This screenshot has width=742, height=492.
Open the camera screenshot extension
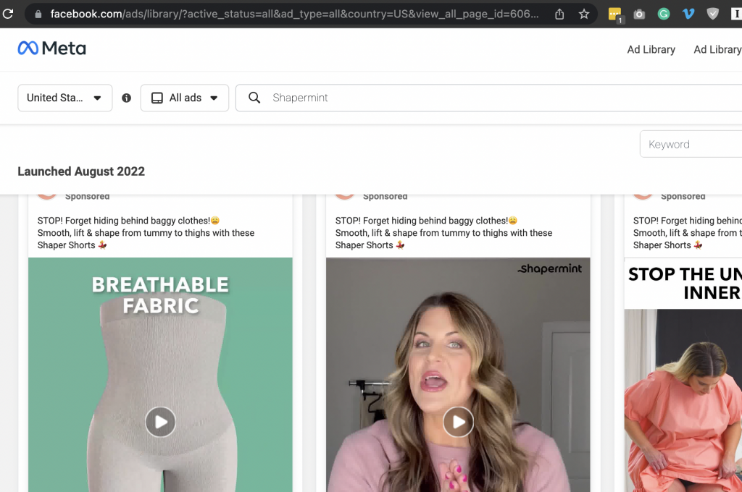[x=639, y=14]
